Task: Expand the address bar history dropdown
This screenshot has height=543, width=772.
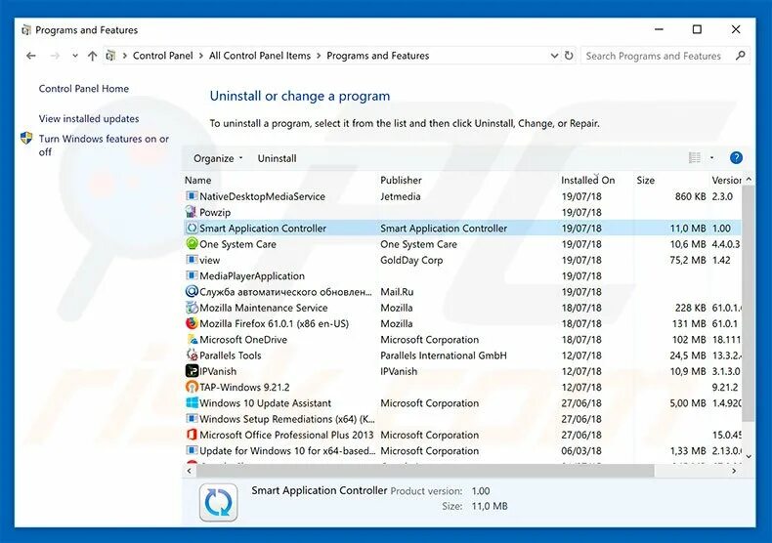Action: click(x=554, y=56)
